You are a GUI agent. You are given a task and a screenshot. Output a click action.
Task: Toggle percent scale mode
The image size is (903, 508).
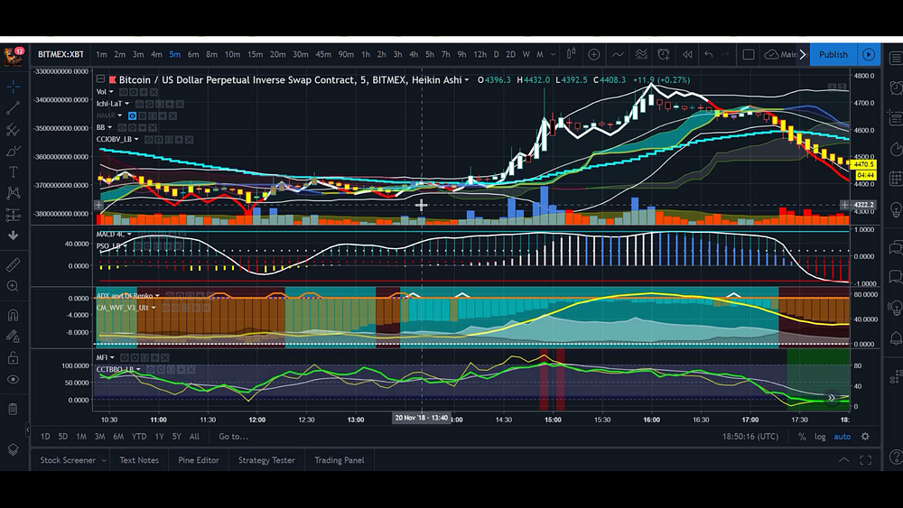pos(802,437)
